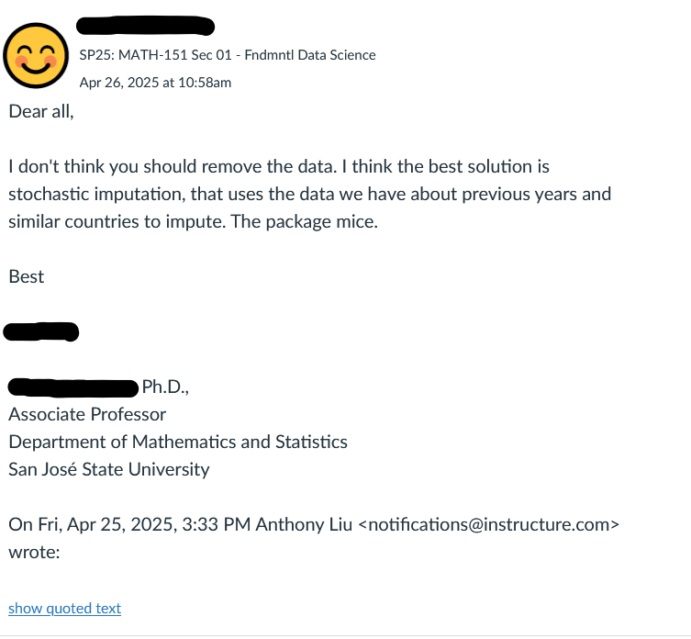Click the redacted first name under "Best"

[41, 331]
